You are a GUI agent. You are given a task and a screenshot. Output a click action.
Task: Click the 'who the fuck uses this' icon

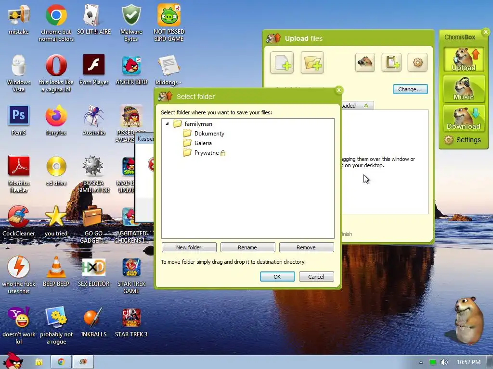19,275
